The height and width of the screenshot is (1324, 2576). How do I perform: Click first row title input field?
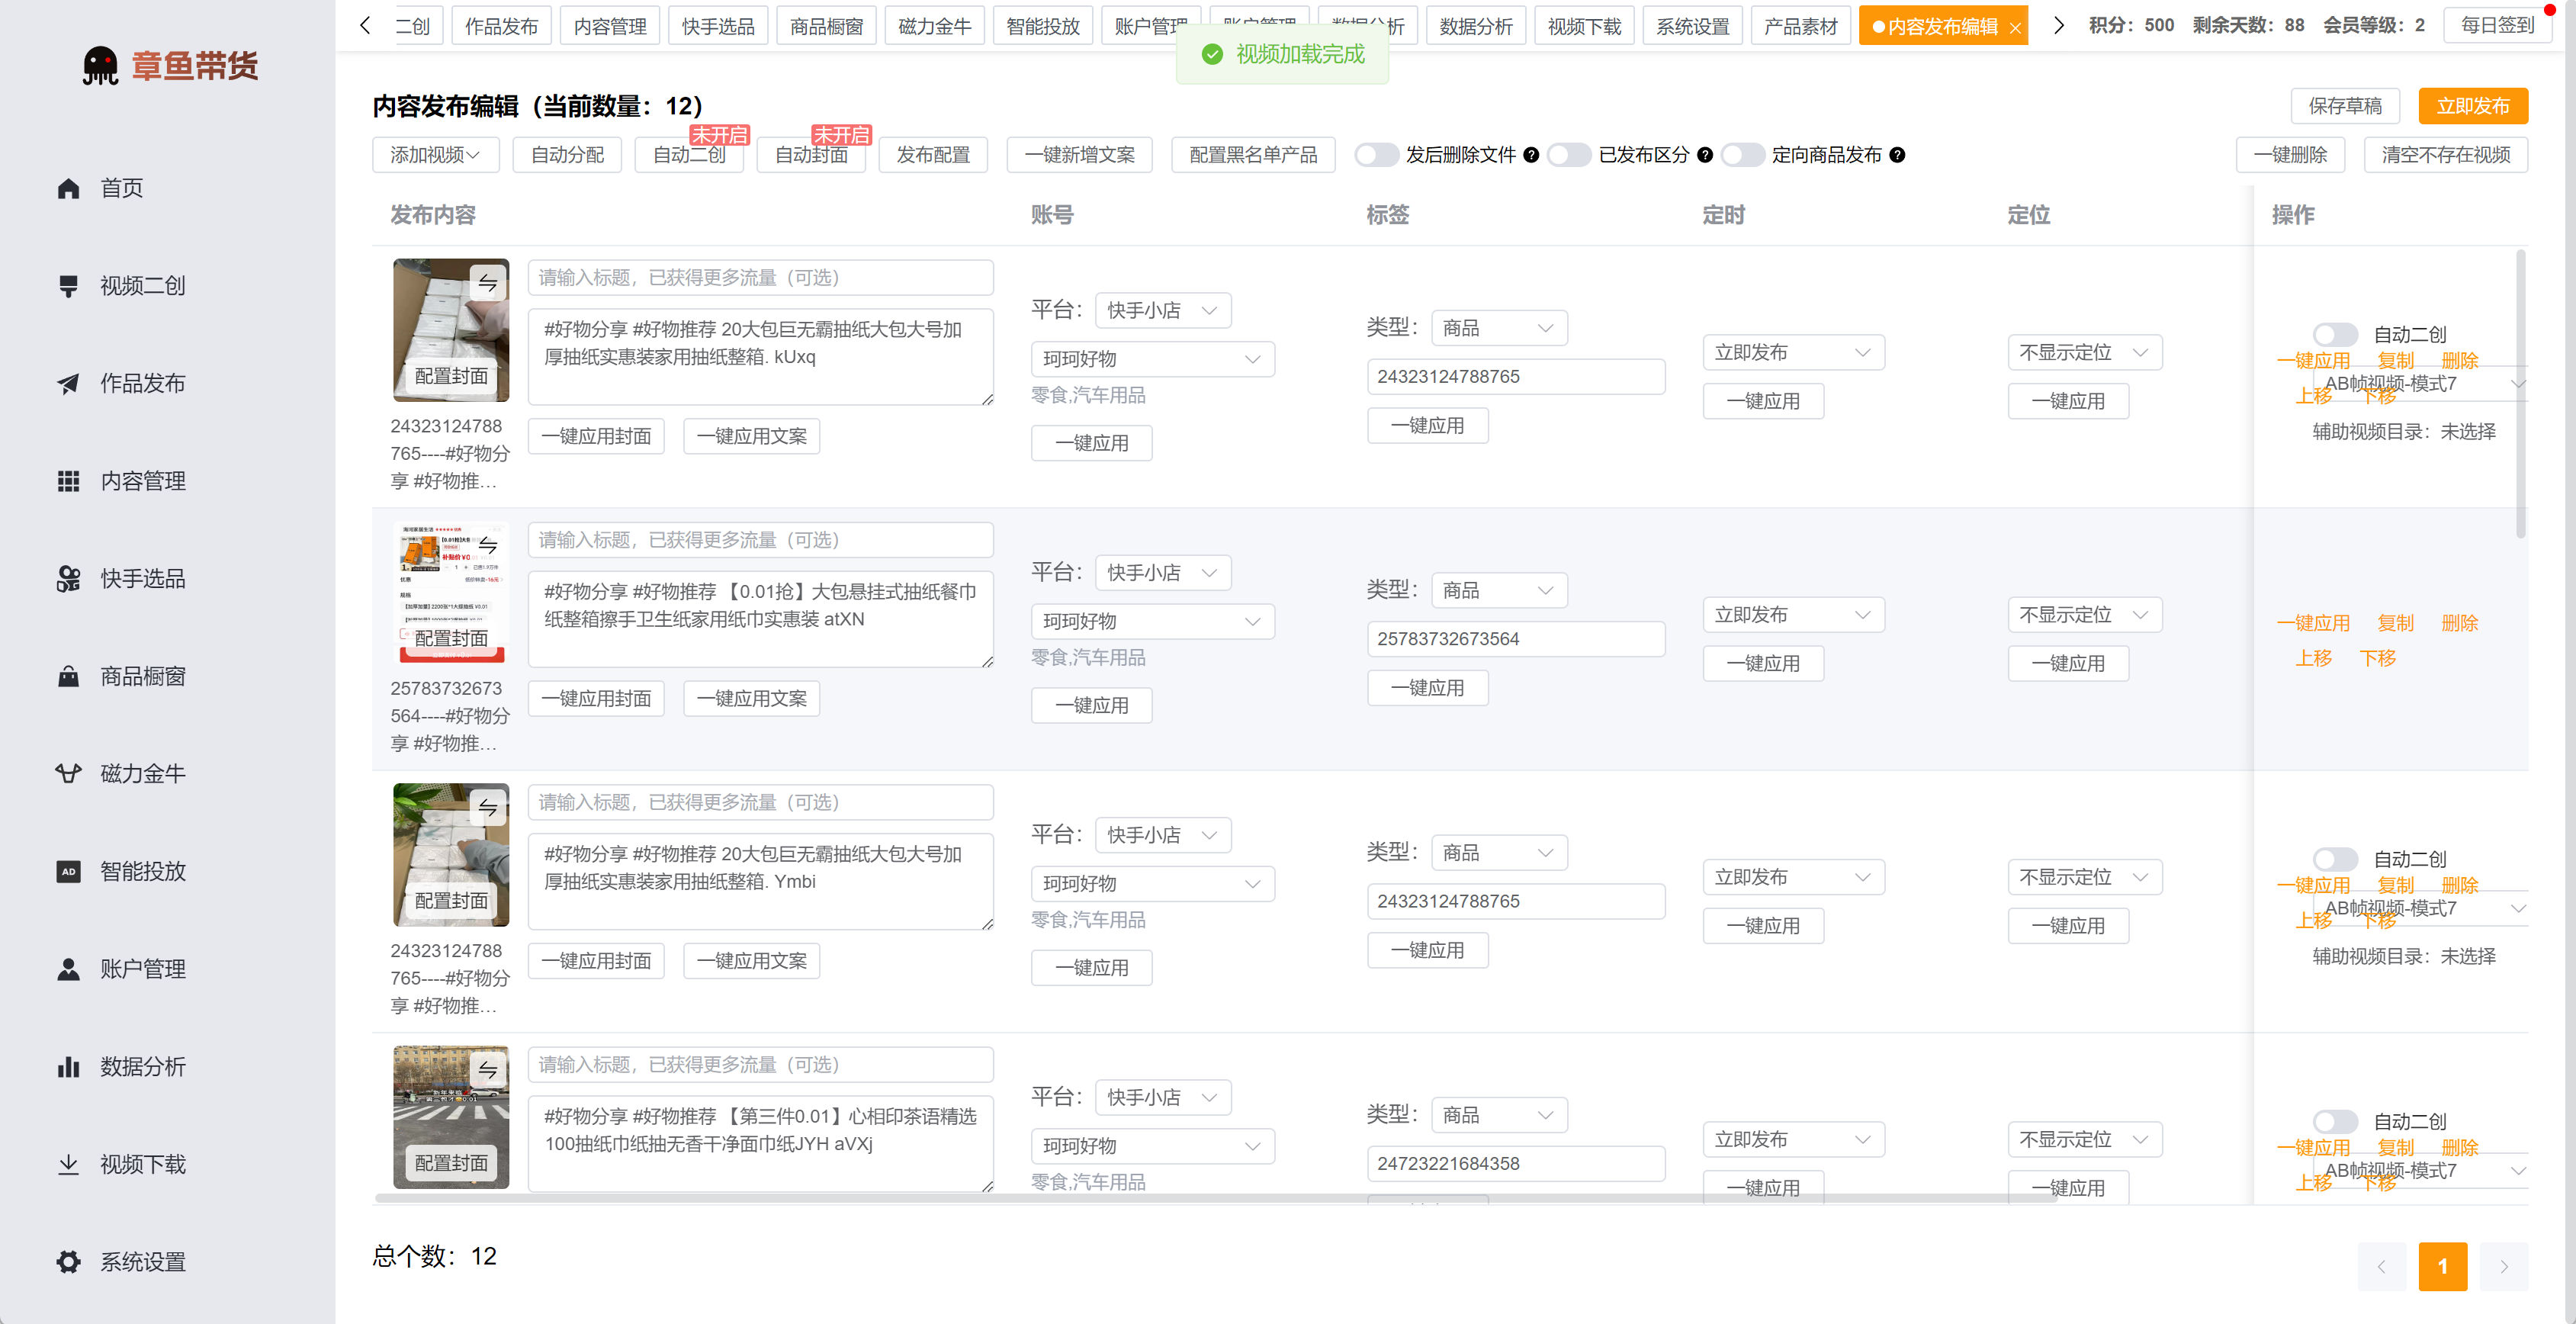point(760,278)
